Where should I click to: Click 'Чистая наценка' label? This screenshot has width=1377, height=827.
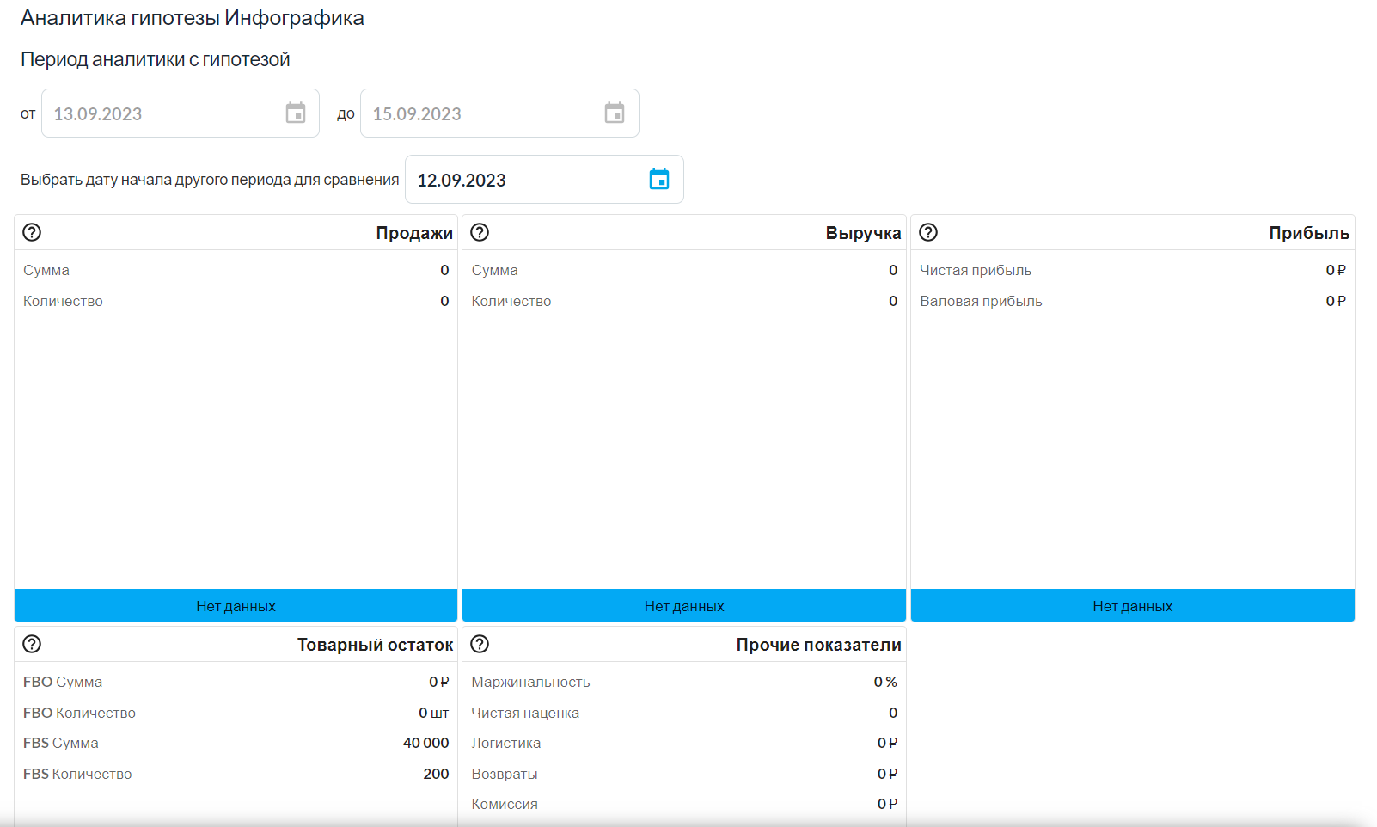pos(525,713)
